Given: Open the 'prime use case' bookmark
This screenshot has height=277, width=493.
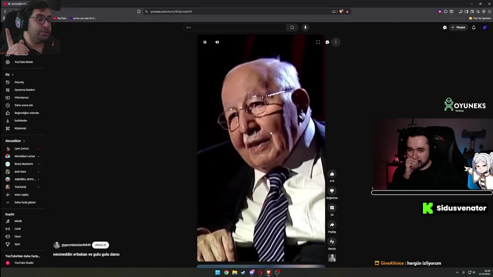Looking at the screenshot, I should (82, 18).
